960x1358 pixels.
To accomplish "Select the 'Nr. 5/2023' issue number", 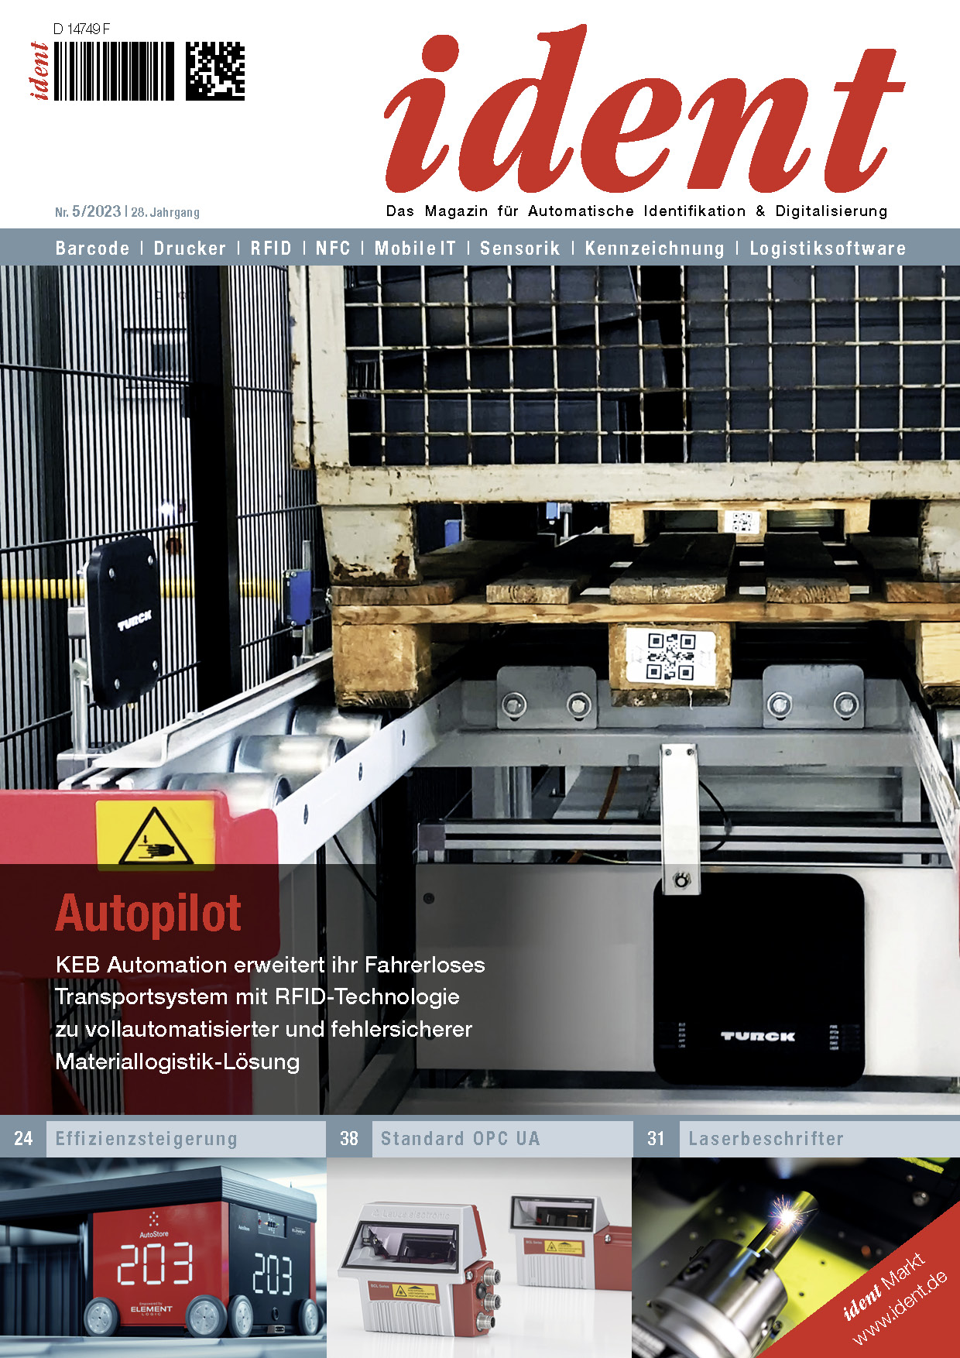I will click(88, 211).
